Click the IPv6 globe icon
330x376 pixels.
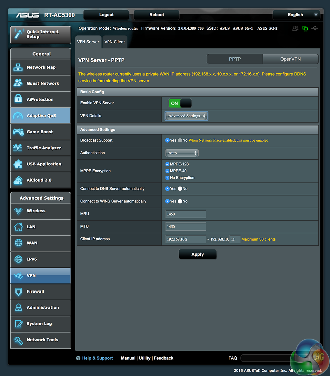click(18, 259)
